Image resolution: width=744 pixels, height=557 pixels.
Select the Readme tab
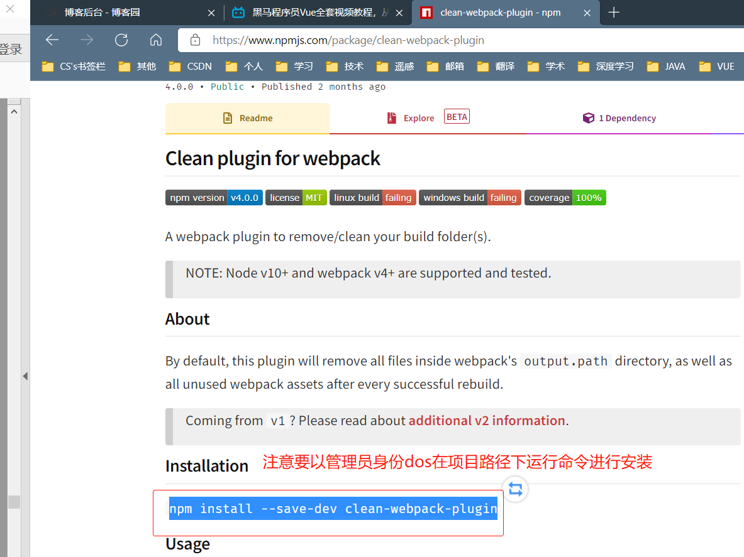coord(247,119)
